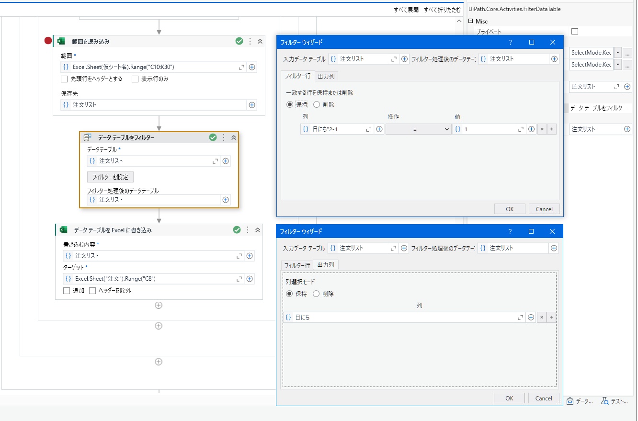Click the フィルターを設定 button

(x=110, y=177)
